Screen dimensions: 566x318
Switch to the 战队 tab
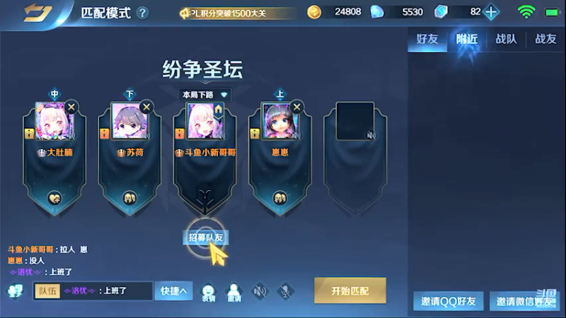[506, 39]
